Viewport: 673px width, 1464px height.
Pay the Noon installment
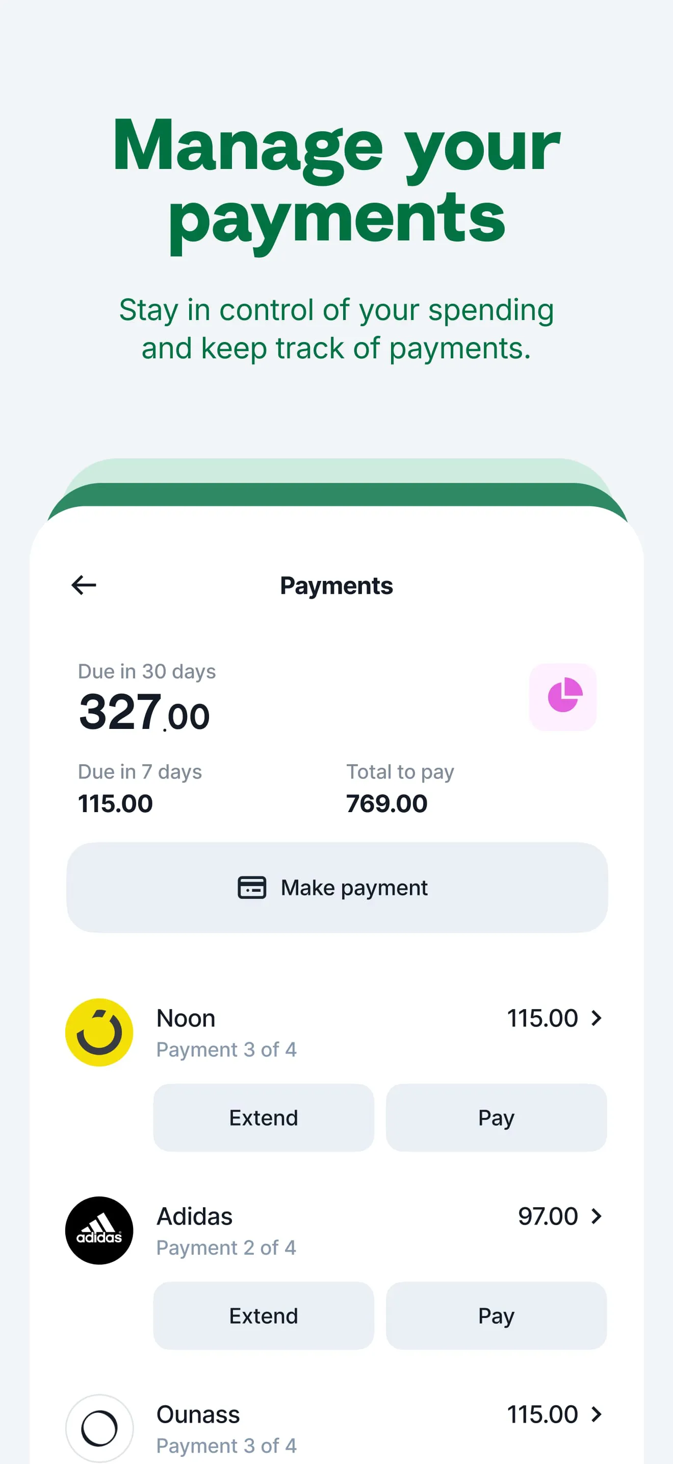click(x=496, y=1117)
